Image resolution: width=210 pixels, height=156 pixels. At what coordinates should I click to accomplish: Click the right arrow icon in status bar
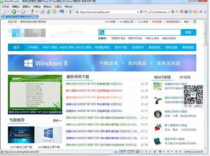180,152
